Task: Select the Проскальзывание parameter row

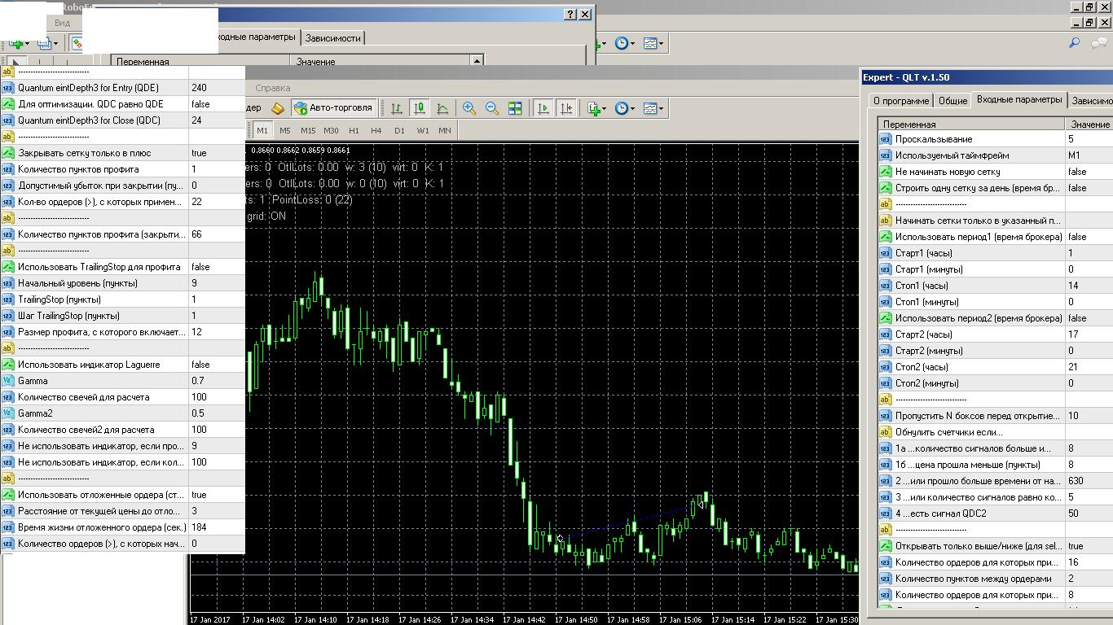Action: pyautogui.click(x=995, y=139)
